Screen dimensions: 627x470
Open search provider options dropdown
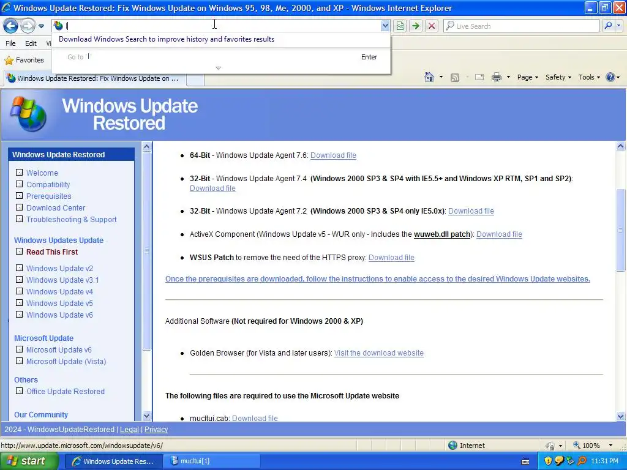click(x=618, y=26)
